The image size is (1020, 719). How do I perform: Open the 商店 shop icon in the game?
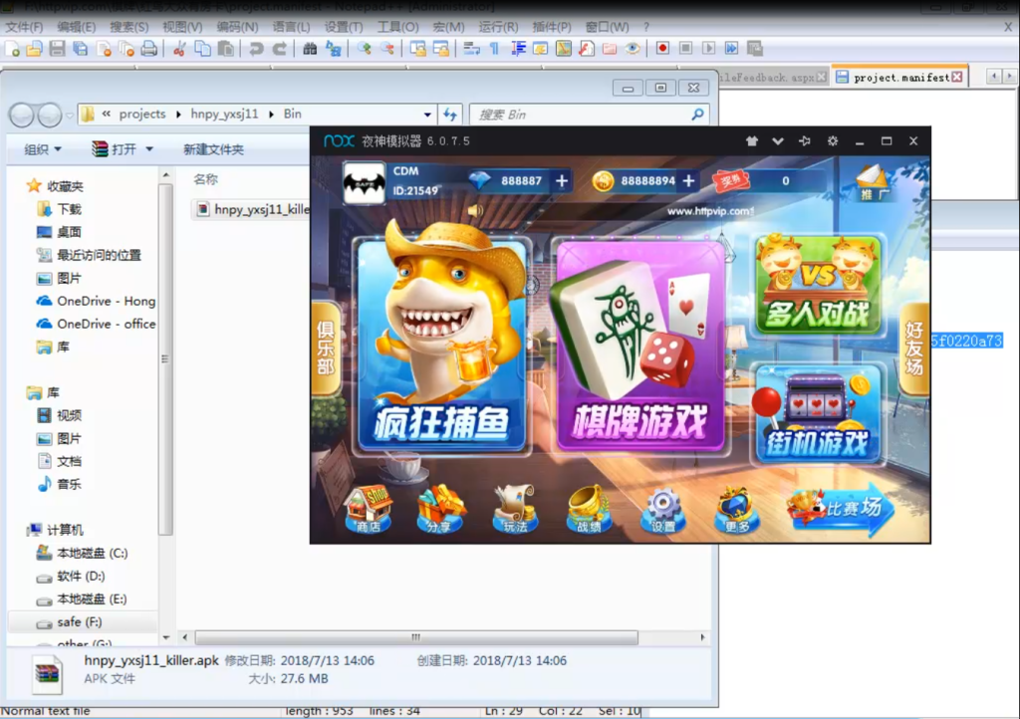click(x=369, y=510)
